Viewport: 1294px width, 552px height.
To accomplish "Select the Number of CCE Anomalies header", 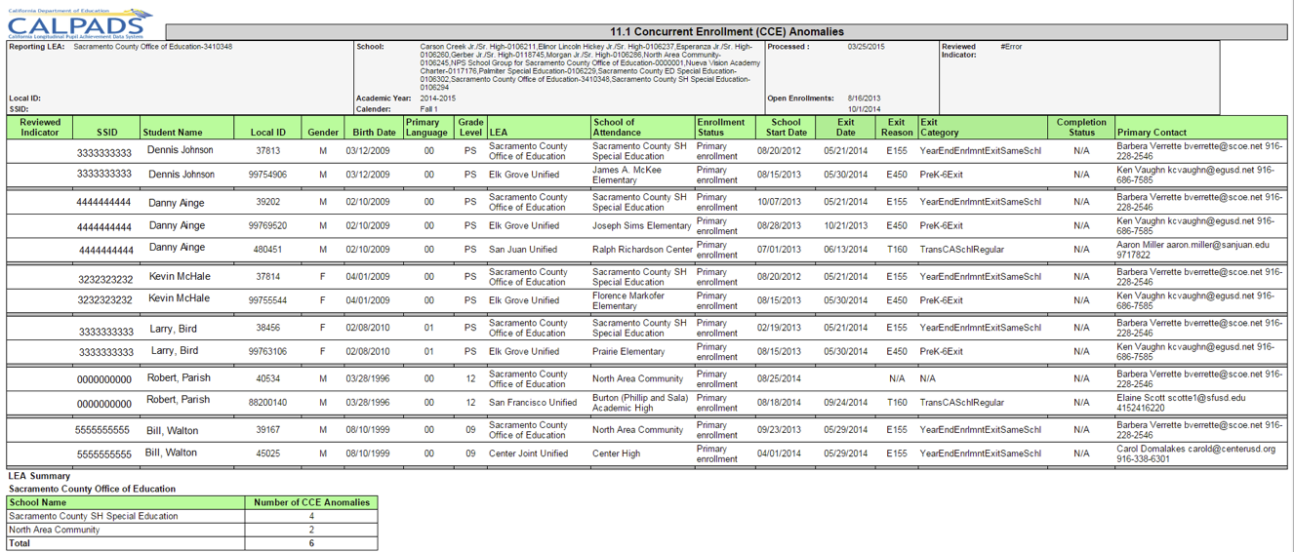I will [311, 502].
